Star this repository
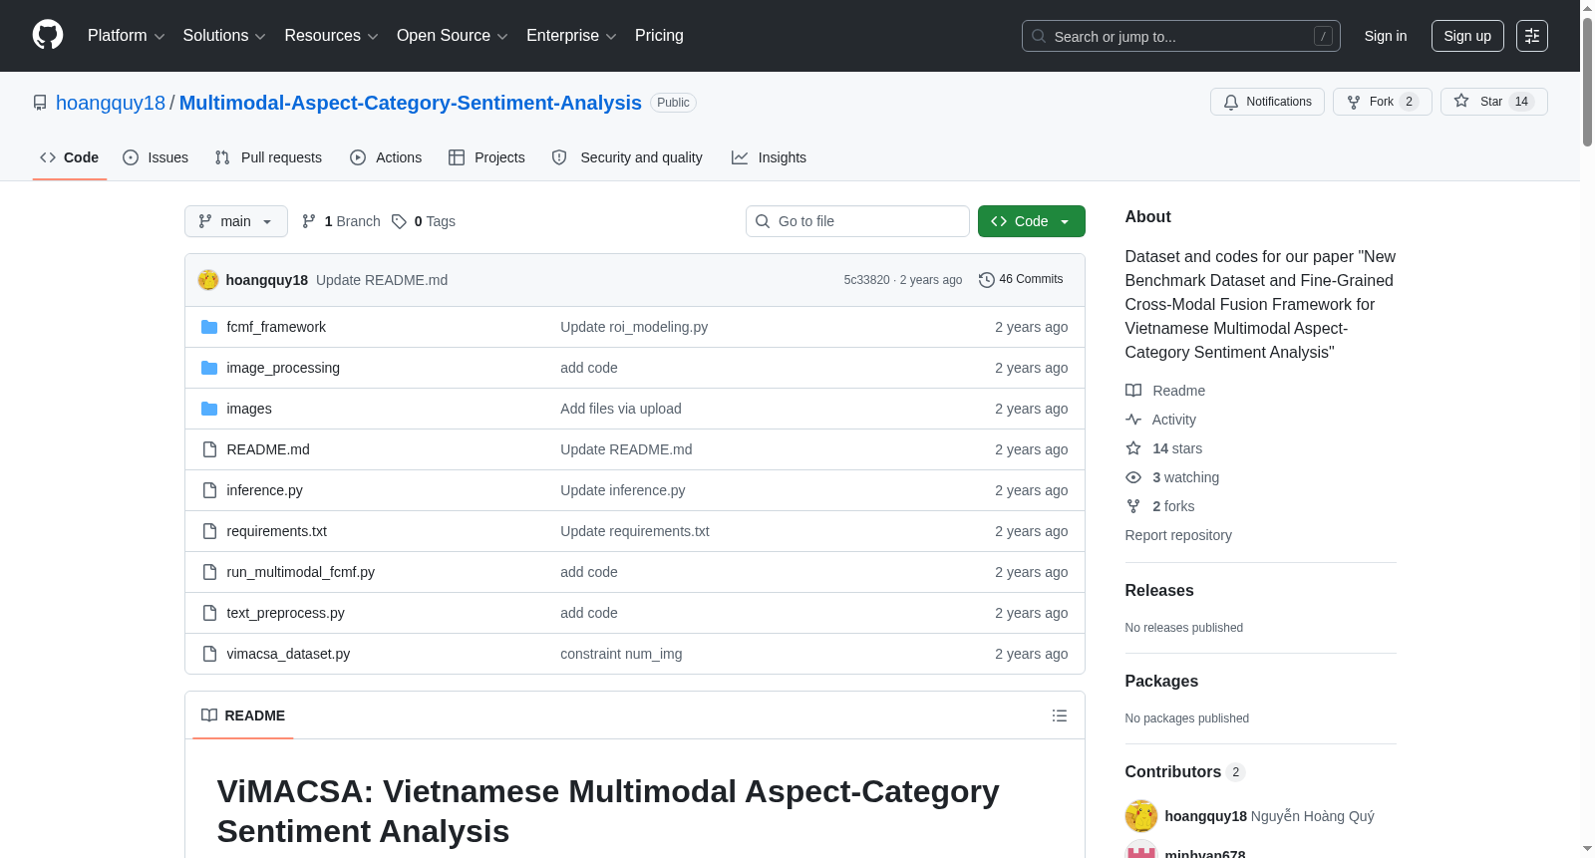 click(x=1493, y=102)
